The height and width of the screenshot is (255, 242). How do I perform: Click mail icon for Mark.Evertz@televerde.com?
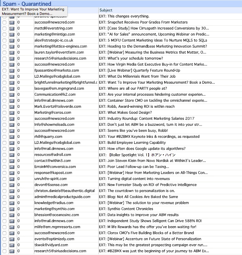pyautogui.click(x=12, y=107)
